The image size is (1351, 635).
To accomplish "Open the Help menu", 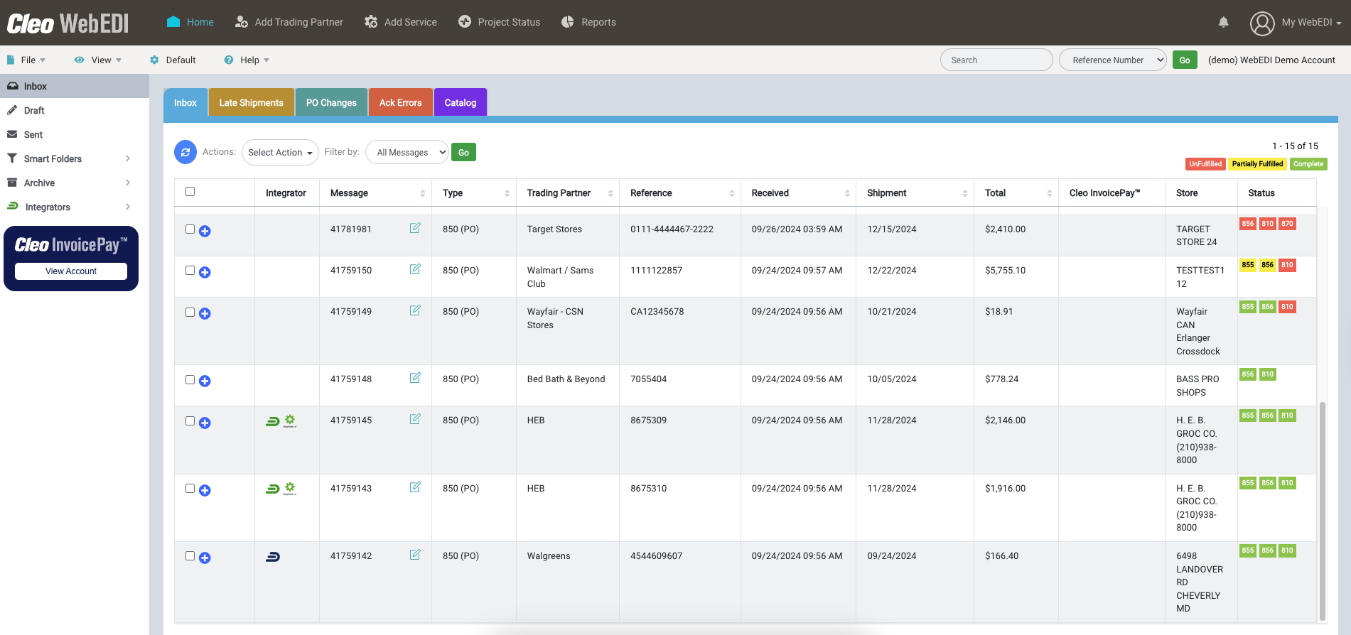I will 247,60.
